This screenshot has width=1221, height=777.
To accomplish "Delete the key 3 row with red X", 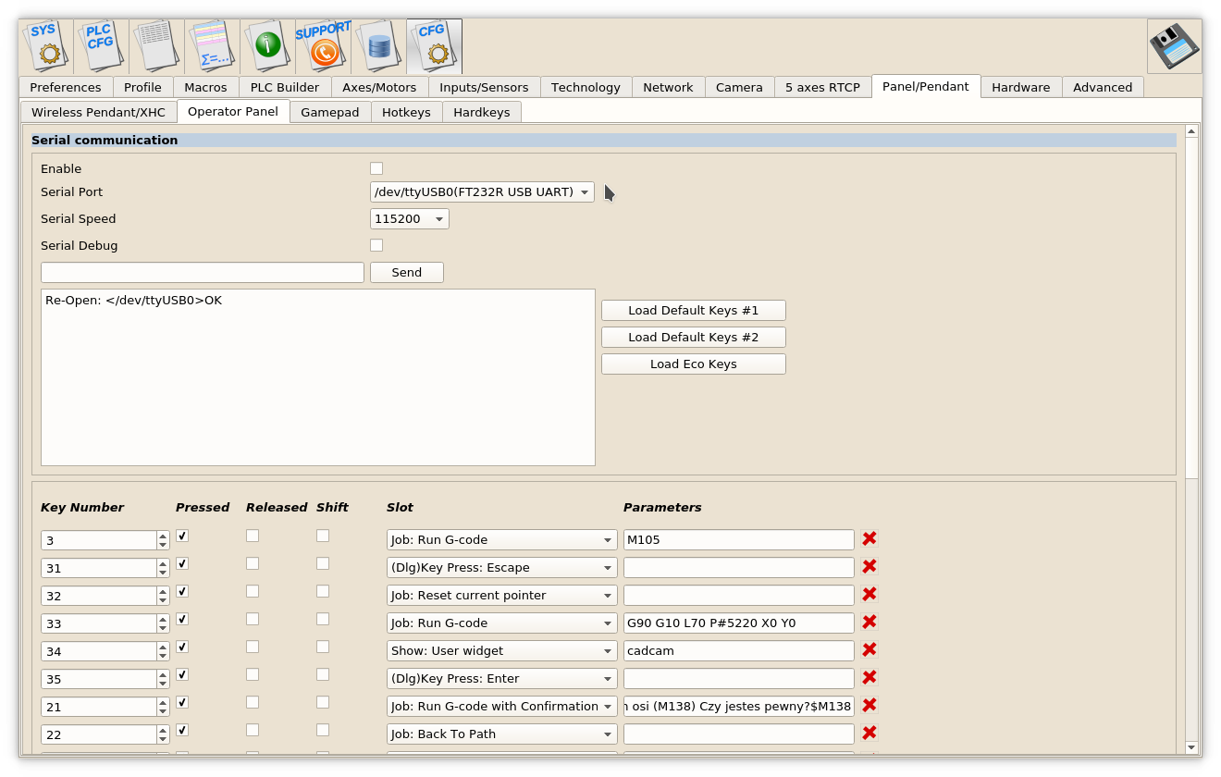I will point(869,538).
